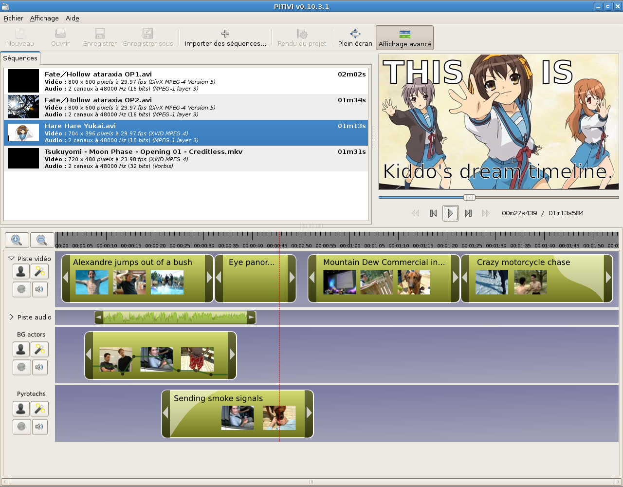The height and width of the screenshot is (487, 623).
Task: Select the Crazy motorcycle chase clip
Action: (x=537, y=278)
